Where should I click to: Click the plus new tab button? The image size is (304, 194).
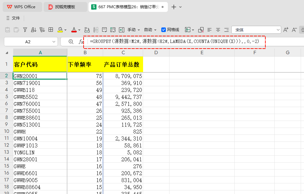coord(174,7)
